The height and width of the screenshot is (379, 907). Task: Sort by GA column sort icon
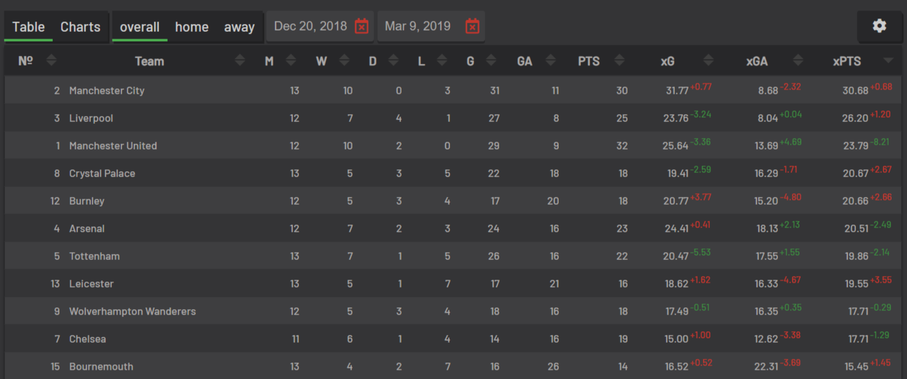tap(550, 61)
